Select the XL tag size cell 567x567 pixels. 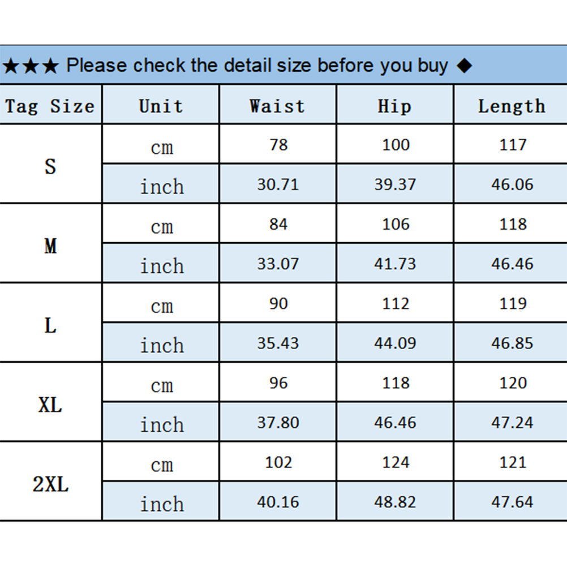pos(50,405)
